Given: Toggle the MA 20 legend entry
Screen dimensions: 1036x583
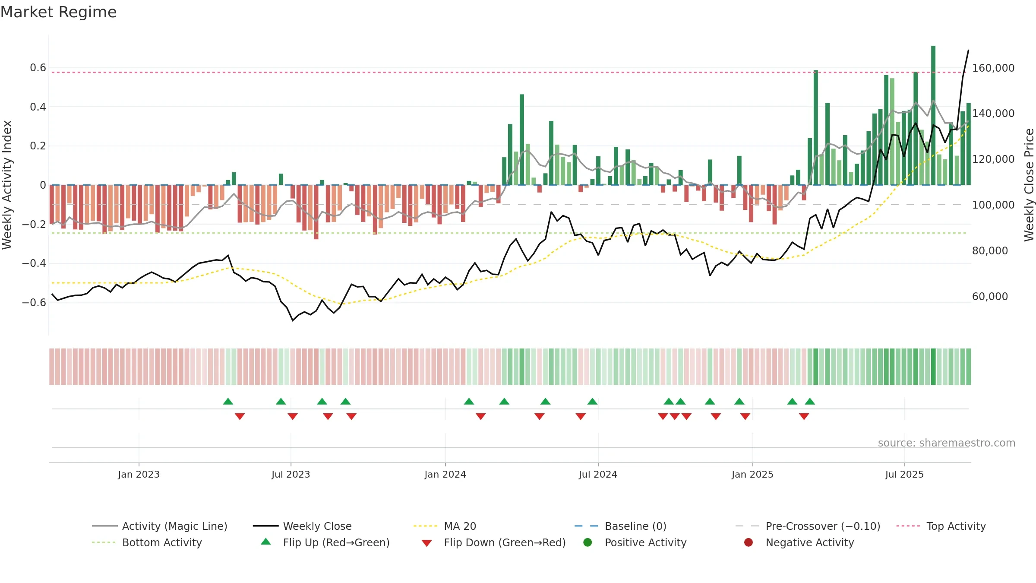Looking at the screenshot, I should [445, 526].
